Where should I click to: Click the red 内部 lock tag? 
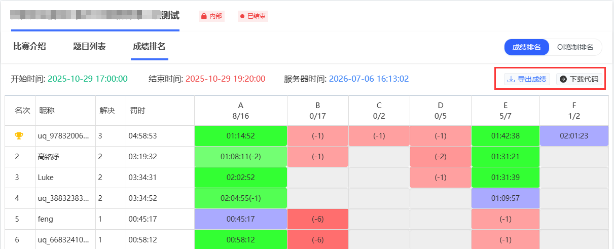(211, 16)
